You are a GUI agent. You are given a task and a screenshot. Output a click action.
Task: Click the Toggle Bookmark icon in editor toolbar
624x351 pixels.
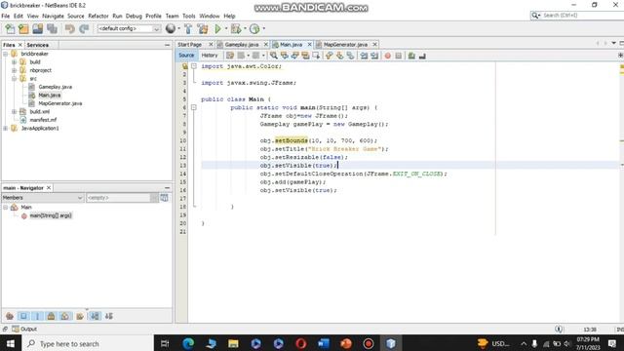pos(350,56)
